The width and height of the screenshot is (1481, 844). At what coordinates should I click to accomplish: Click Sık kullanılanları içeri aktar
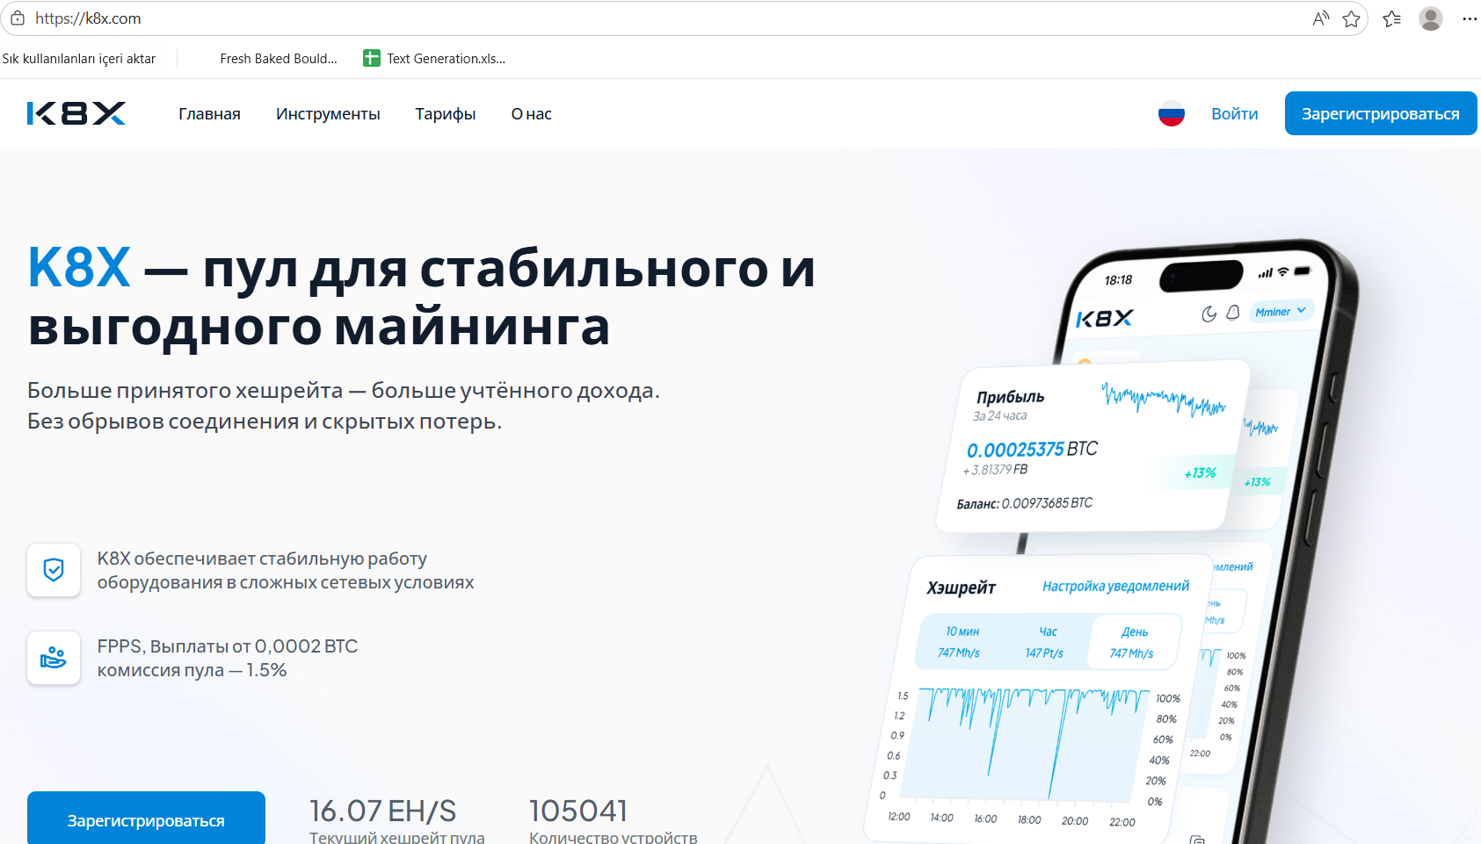coord(79,58)
